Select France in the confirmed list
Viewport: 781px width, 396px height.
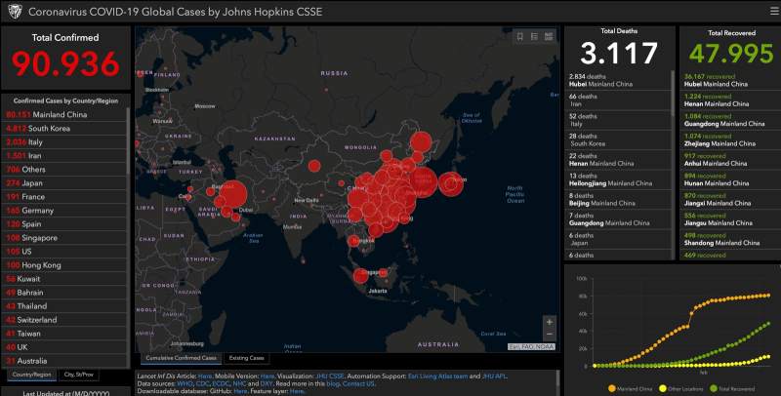(x=64, y=196)
